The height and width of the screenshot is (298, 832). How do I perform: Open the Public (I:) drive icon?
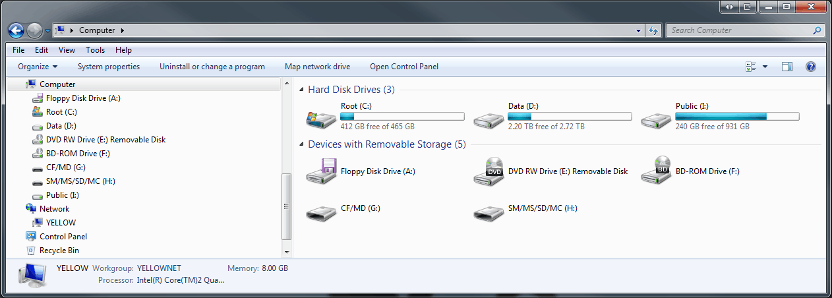[x=656, y=119]
